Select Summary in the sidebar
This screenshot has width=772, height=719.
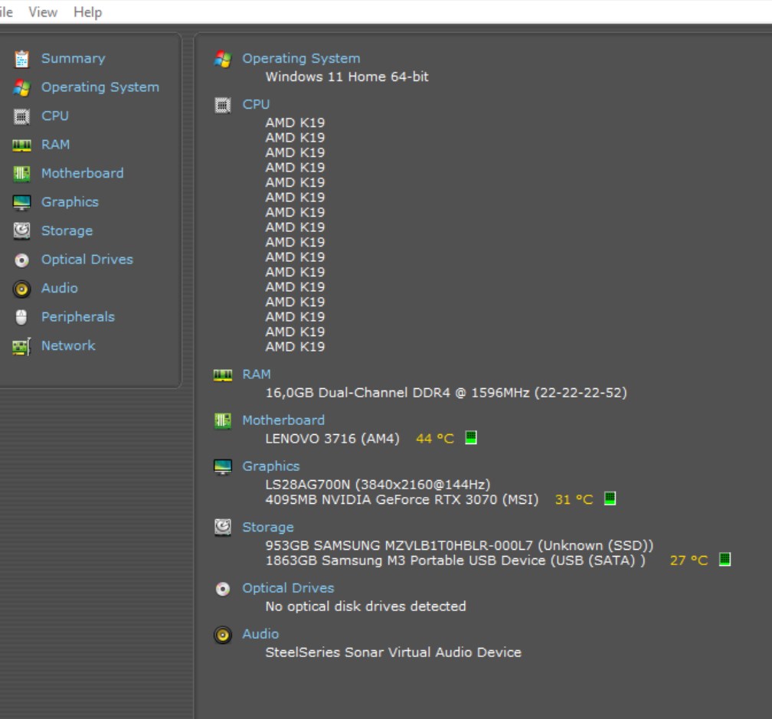tap(74, 58)
